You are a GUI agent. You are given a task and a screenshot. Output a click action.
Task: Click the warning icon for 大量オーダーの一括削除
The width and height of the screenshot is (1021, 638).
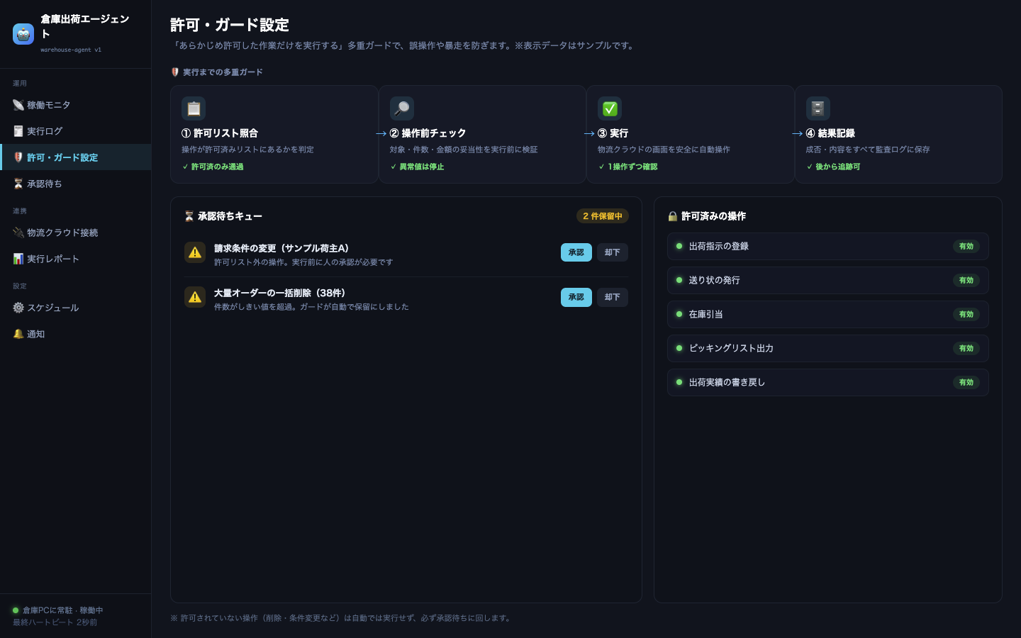click(195, 297)
